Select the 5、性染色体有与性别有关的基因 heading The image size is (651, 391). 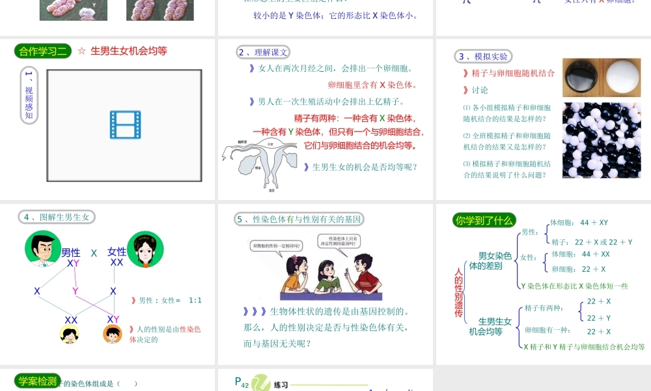(x=299, y=219)
